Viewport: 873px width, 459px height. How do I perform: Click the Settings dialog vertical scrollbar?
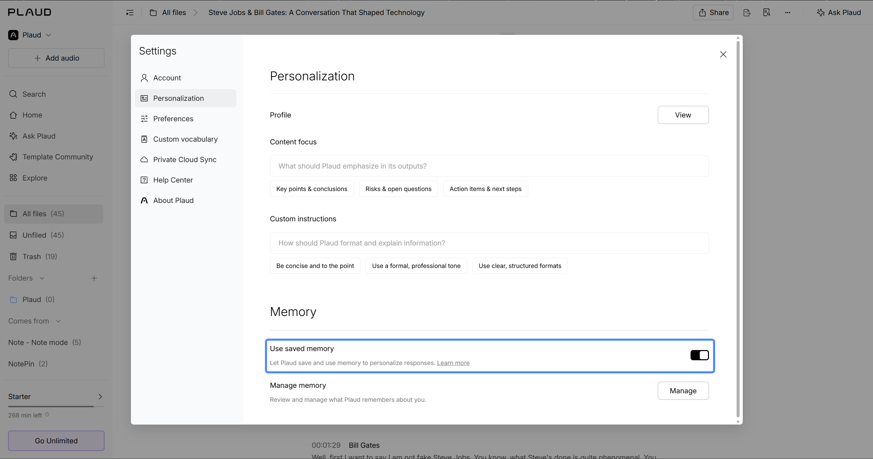[738, 229]
